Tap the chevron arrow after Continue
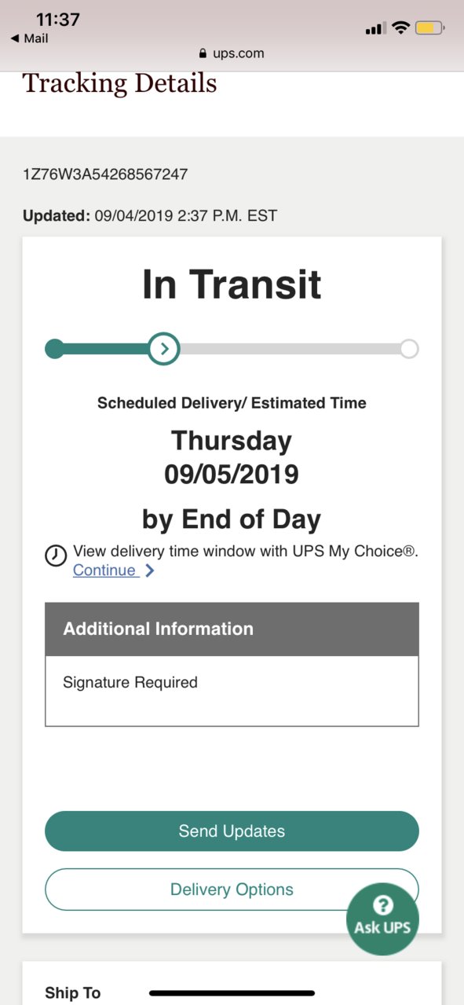 click(x=150, y=571)
